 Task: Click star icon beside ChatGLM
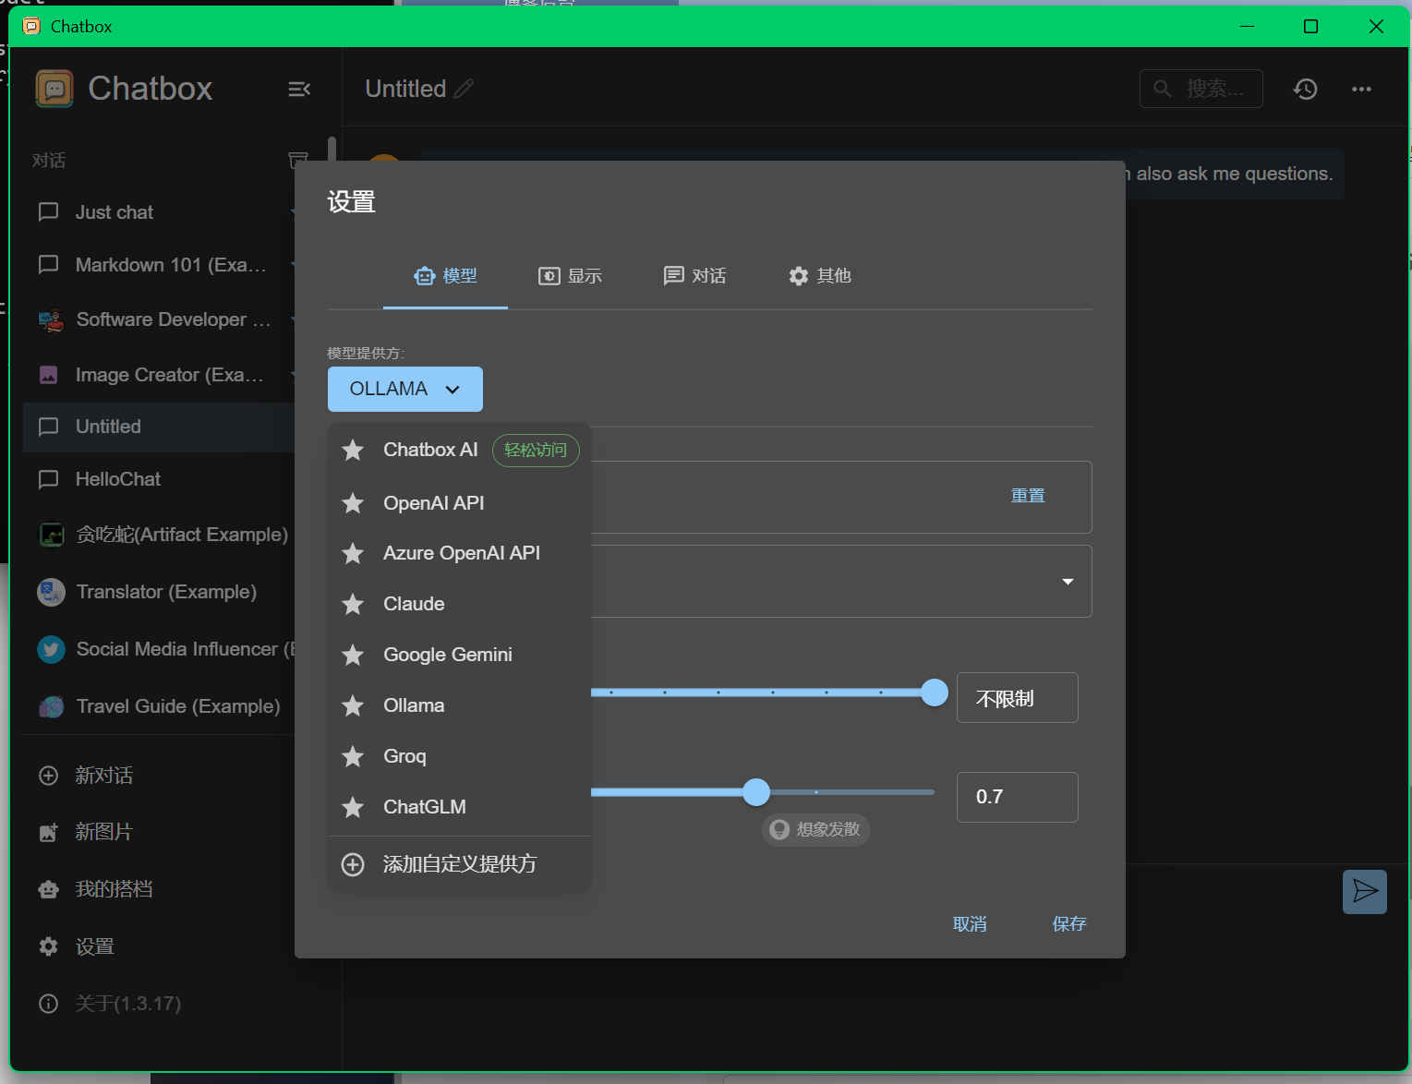[353, 807]
